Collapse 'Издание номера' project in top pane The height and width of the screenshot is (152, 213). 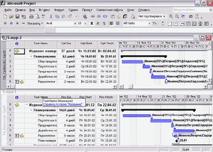click(27, 51)
